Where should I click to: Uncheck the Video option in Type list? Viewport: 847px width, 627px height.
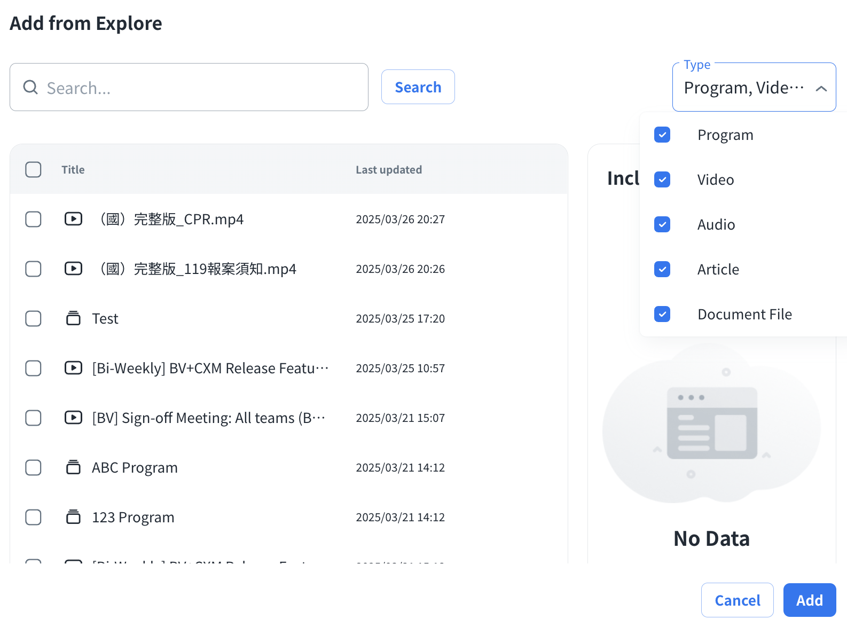[x=662, y=179]
